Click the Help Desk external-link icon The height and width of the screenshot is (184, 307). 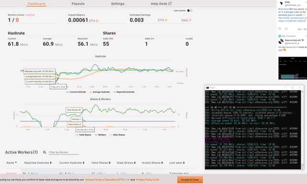click(x=170, y=3)
